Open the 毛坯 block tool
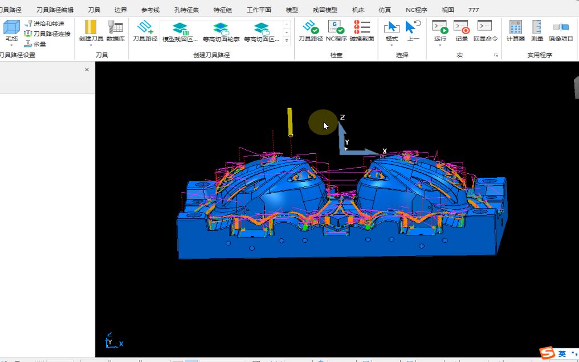Image resolution: width=579 pixels, height=362 pixels. pyautogui.click(x=11, y=30)
